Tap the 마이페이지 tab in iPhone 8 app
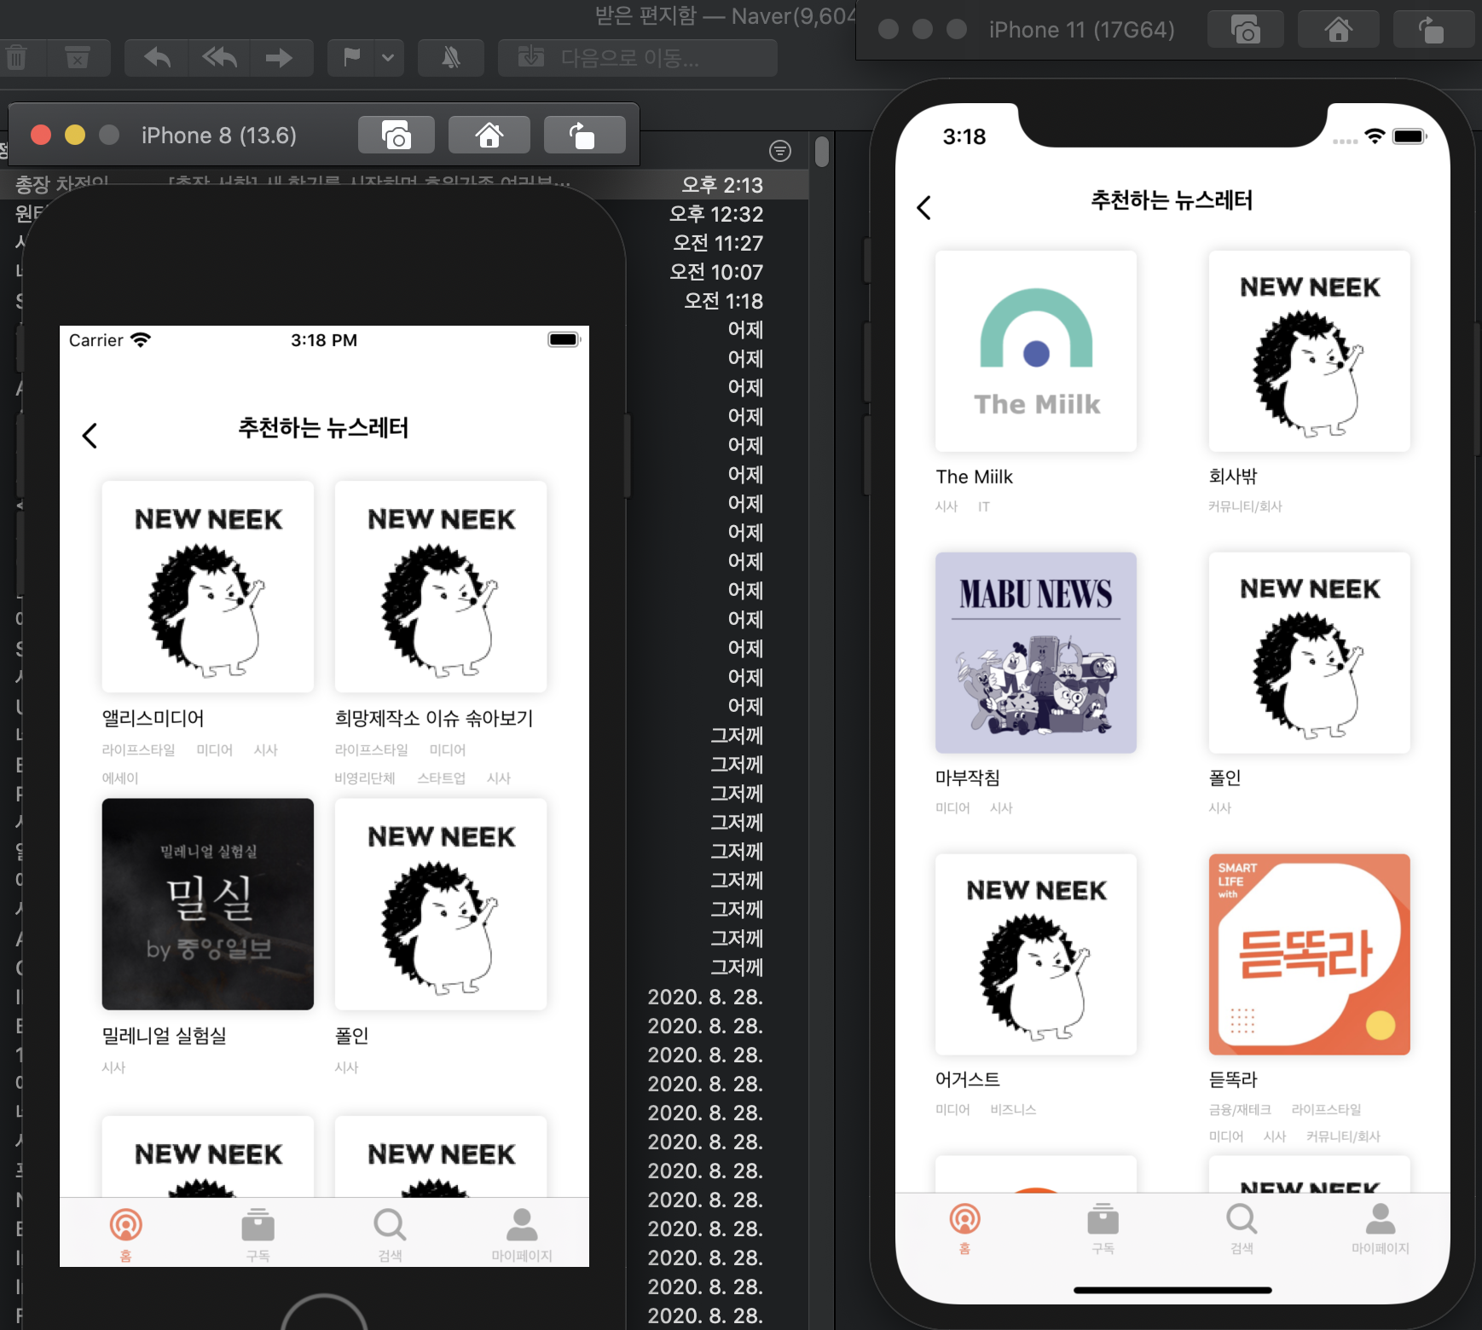Image resolution: width=1482 pixels, height=1330 pixels. (522, 1234)
